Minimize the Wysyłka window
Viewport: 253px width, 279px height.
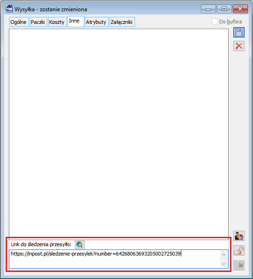coord(208,9)
